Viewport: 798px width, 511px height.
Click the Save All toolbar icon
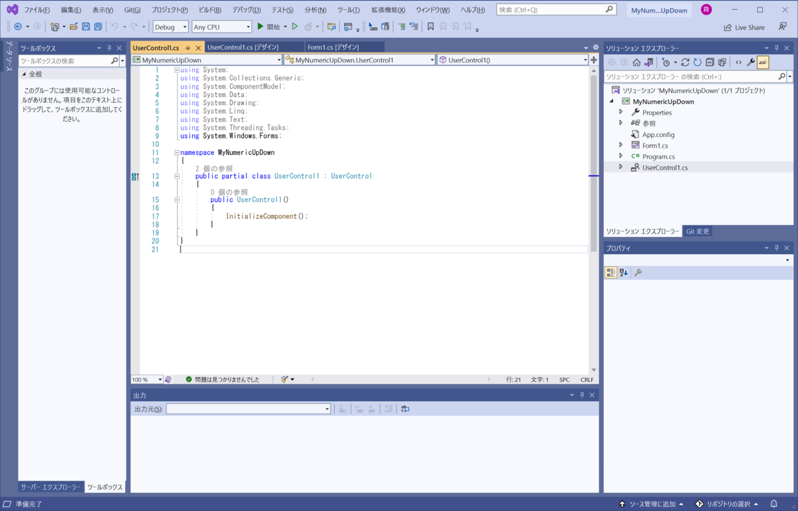pyautogui.click(x=98, y=27)
